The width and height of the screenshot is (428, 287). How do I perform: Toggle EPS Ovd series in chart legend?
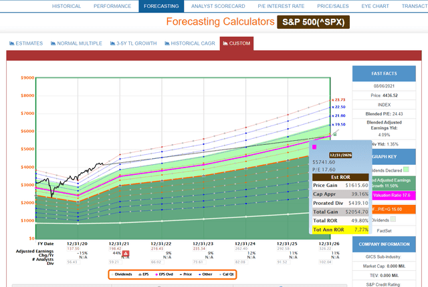[164, 274]
